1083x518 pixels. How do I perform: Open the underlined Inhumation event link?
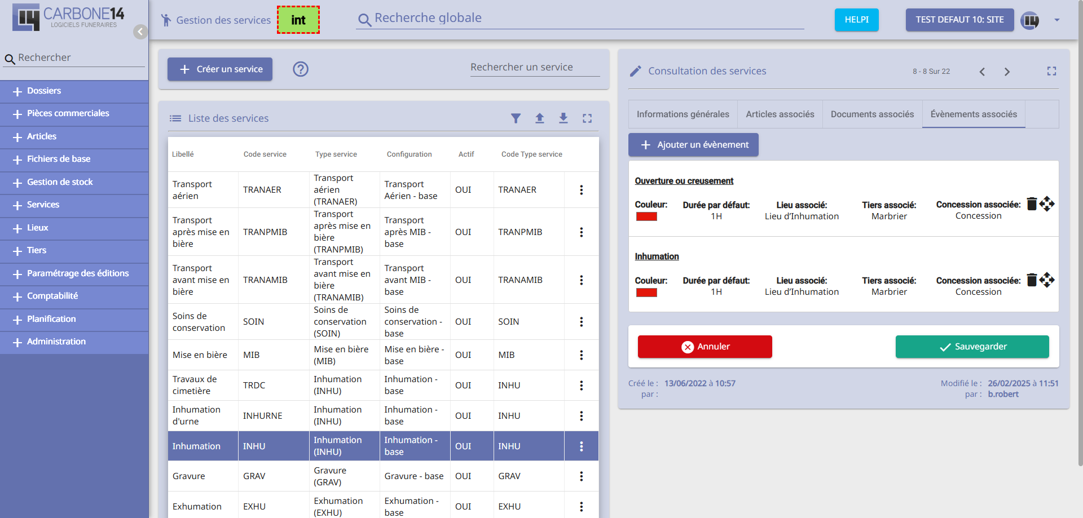click(x=657, y=256)
